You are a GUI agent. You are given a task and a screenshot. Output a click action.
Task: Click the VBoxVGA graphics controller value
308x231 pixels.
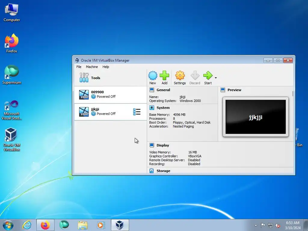click(x=195, y=156)
